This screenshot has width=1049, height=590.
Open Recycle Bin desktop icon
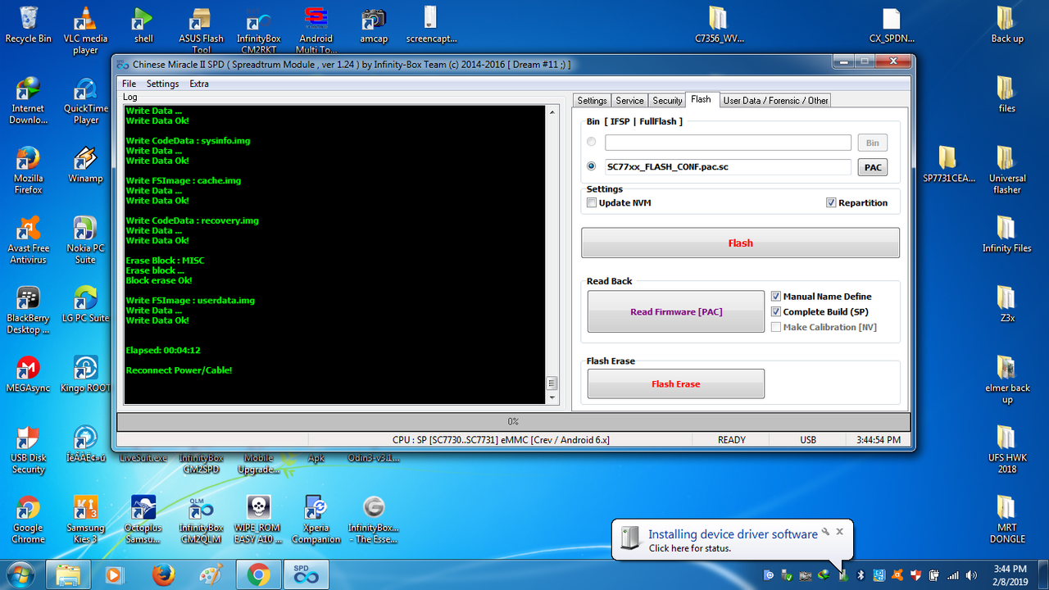pos(28,25)
